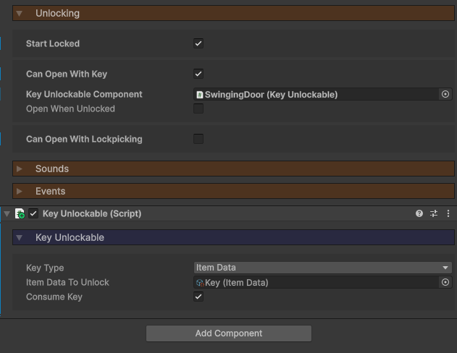Disable the Key Unlockable (Script) component checkbox

[x=33, y=213]
